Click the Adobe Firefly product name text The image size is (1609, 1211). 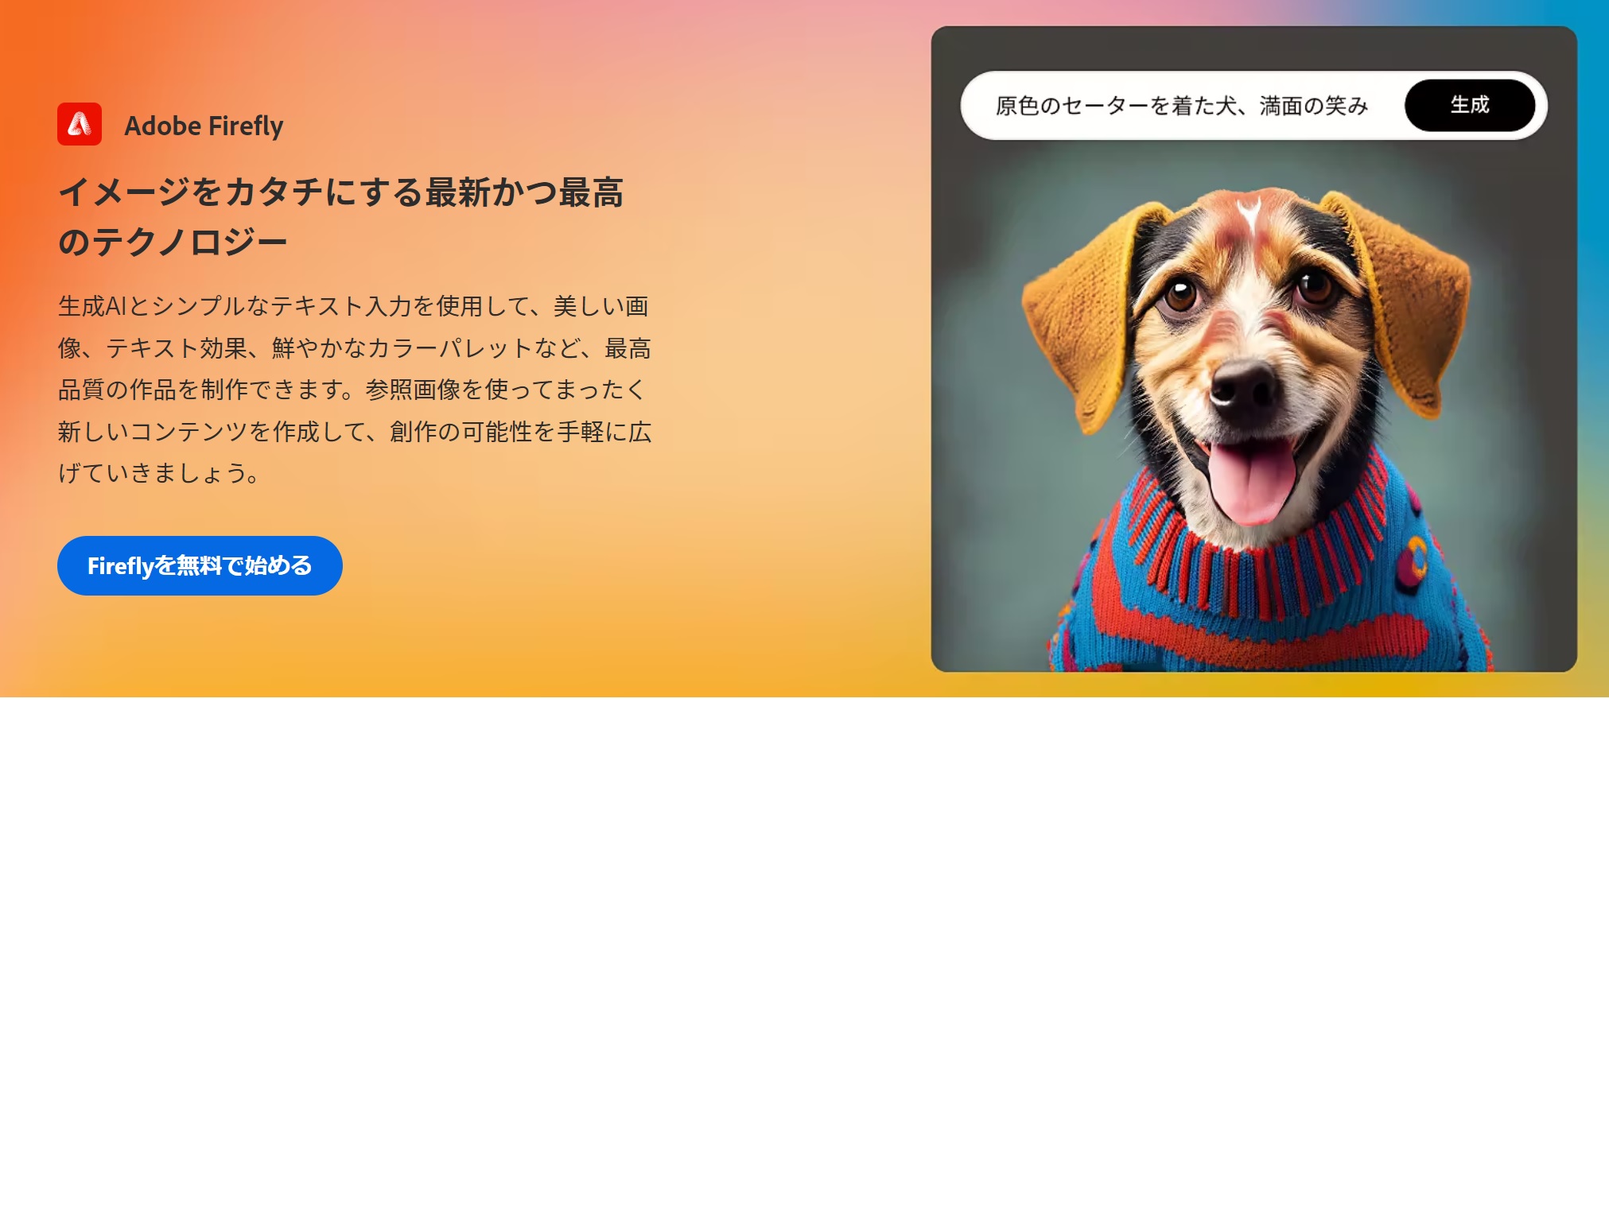pyautogui.click(x=204, y=126)
